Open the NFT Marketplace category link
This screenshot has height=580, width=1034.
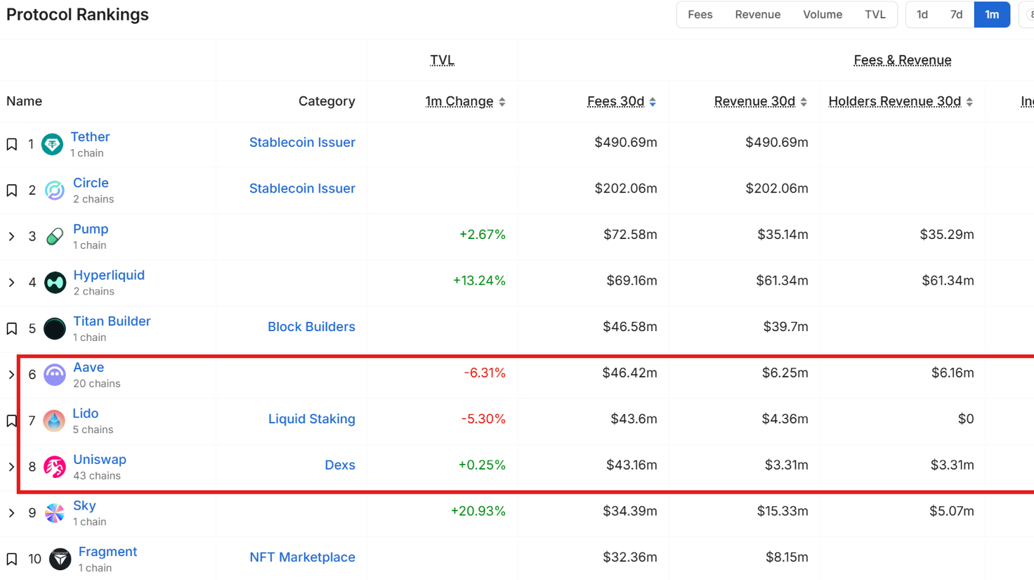click(302, 558)
